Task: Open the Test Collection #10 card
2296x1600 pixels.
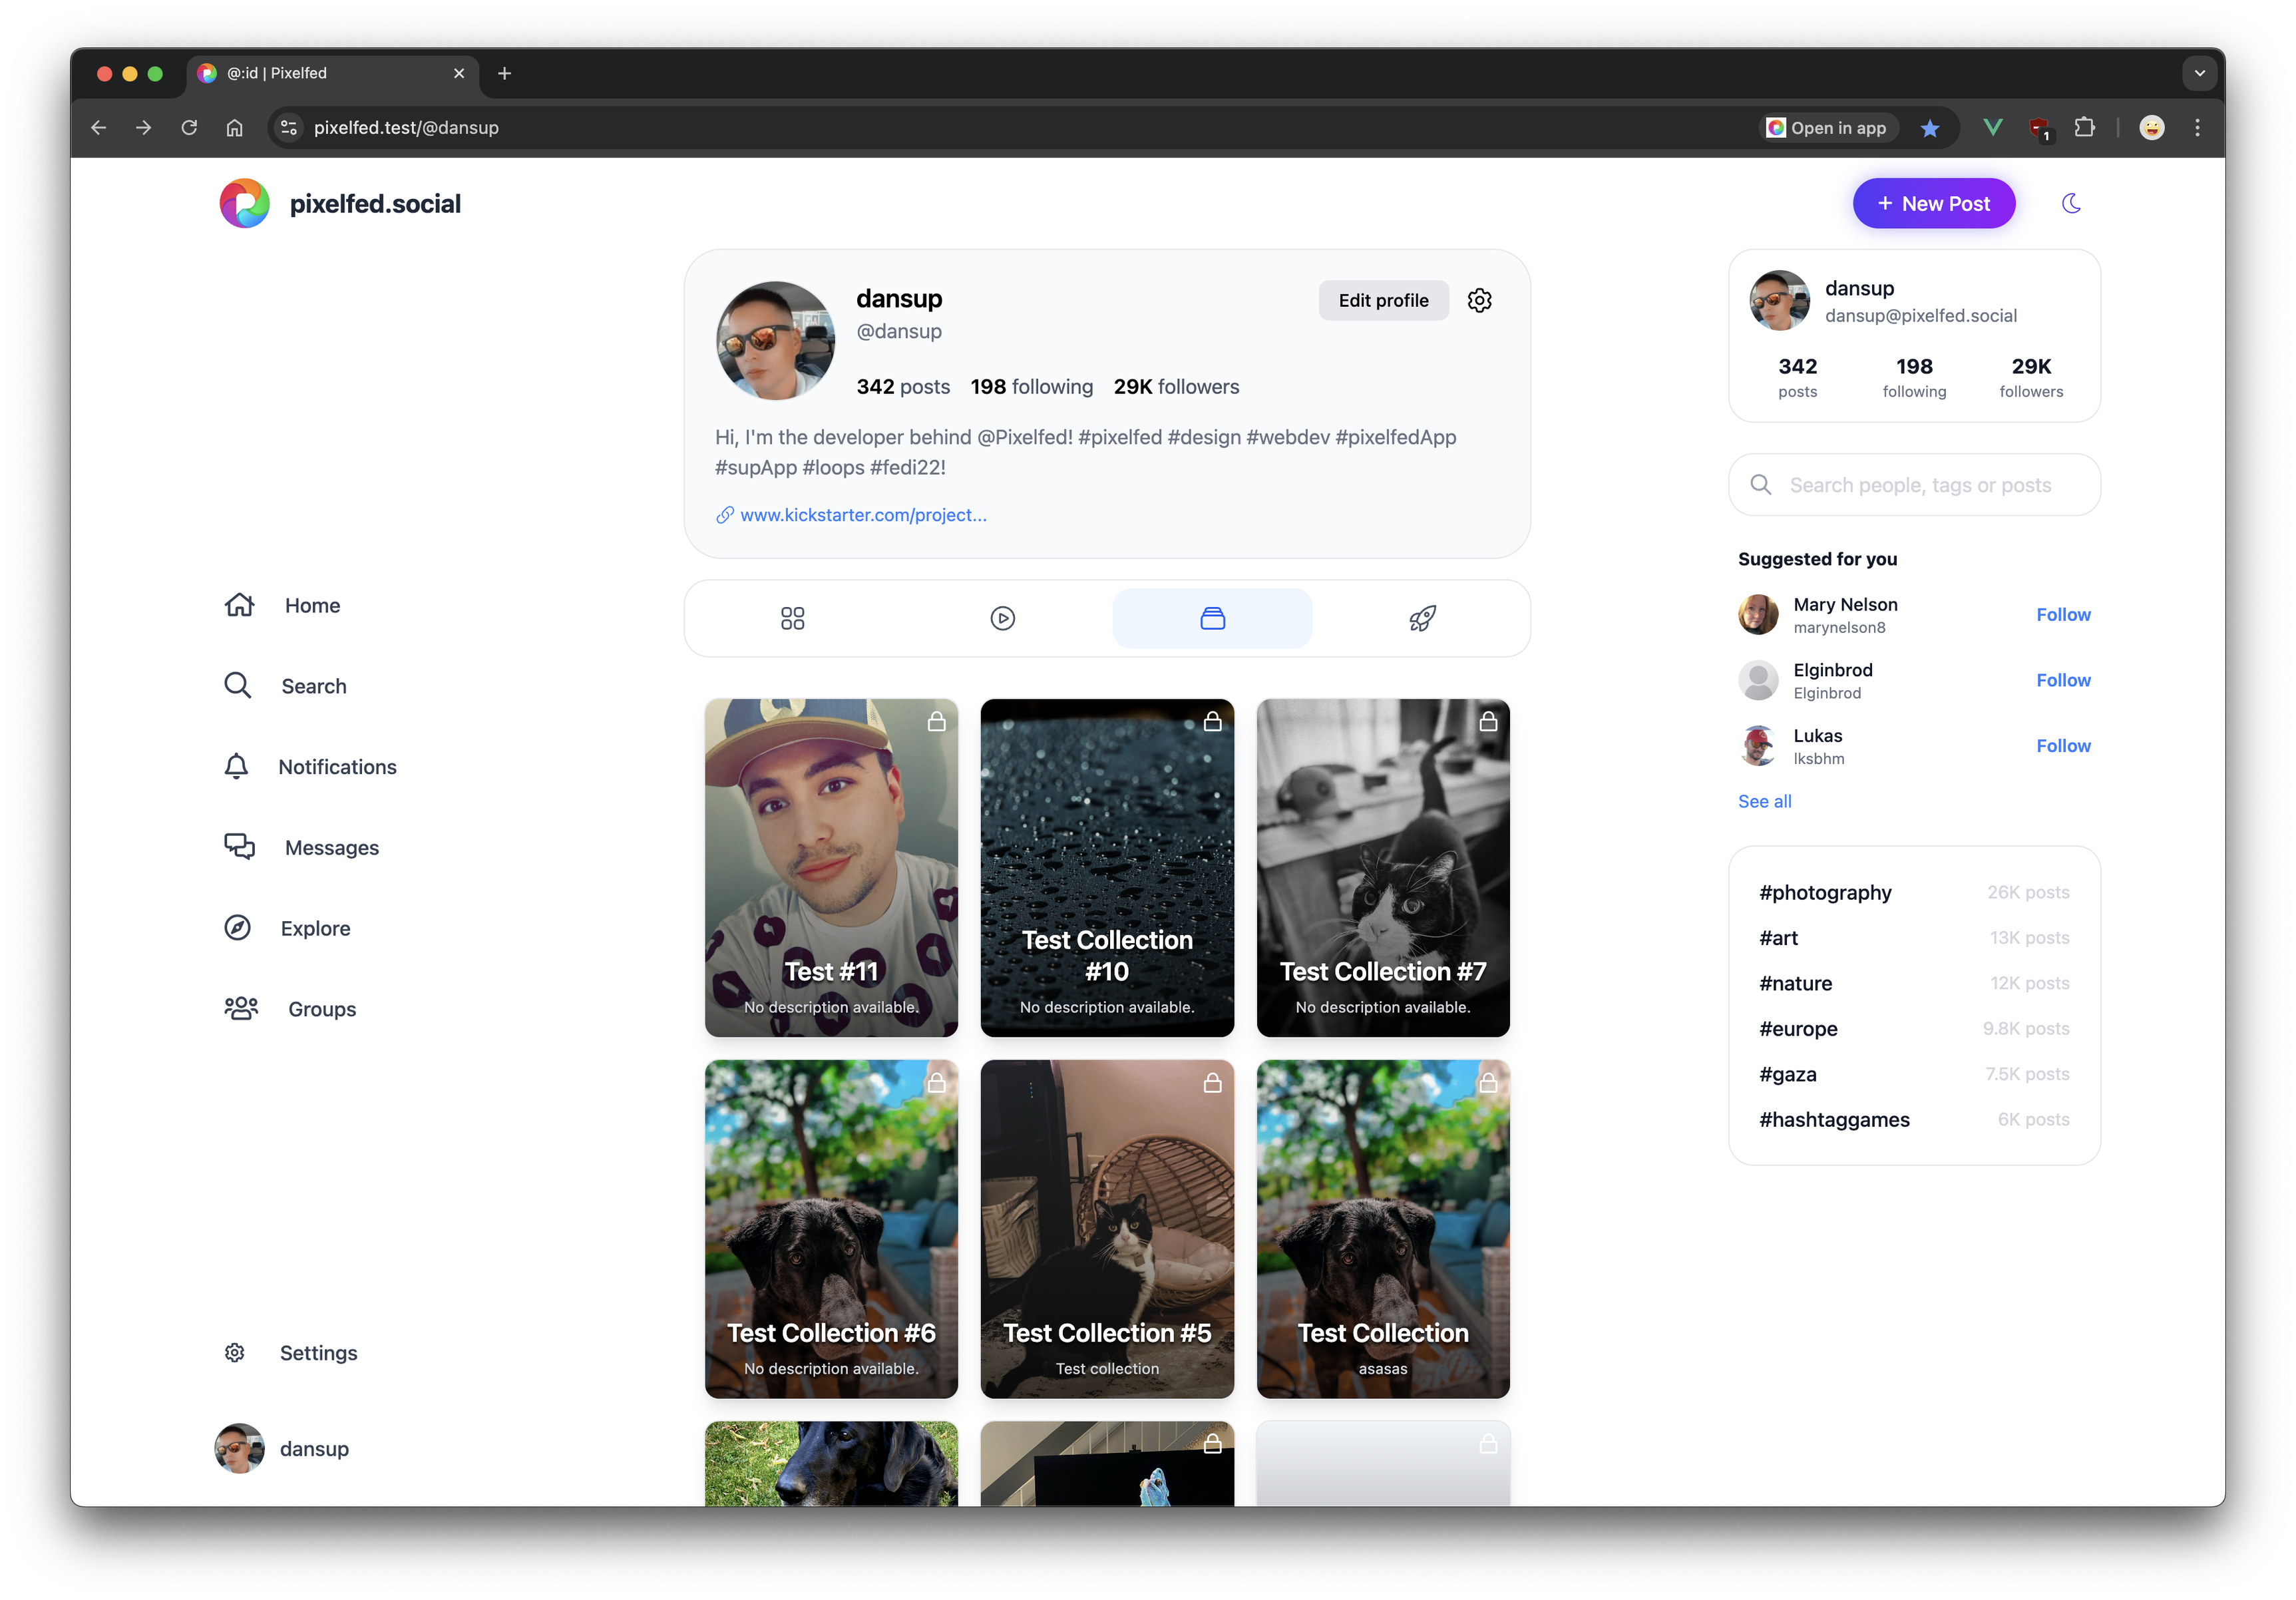Action: (1107, 868)
